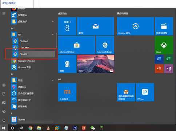The height and width of the screenshot is (131, 176).
Task: Launch Google Chrome from the app list
Action: (x=33, y=61)
